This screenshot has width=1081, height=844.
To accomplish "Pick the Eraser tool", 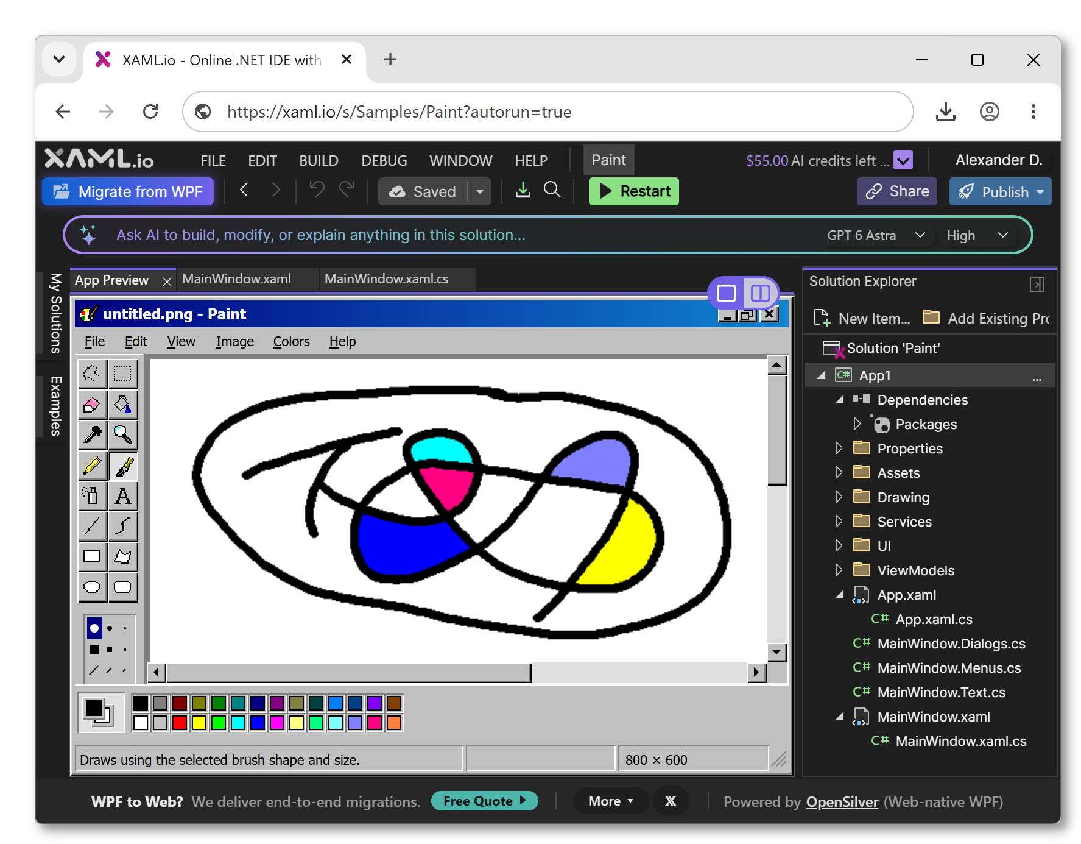I will (x=92, y=404).
